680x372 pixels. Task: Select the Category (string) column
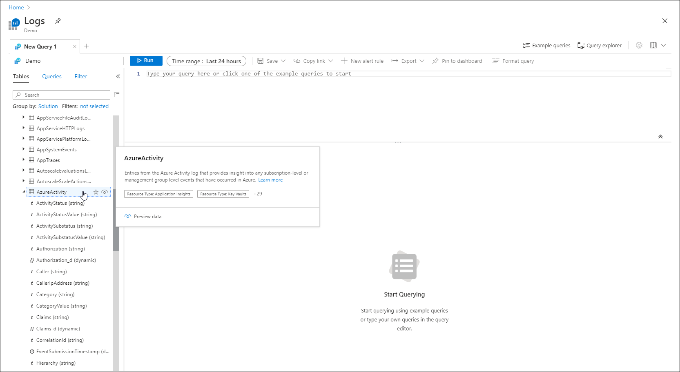click(55, 294)
